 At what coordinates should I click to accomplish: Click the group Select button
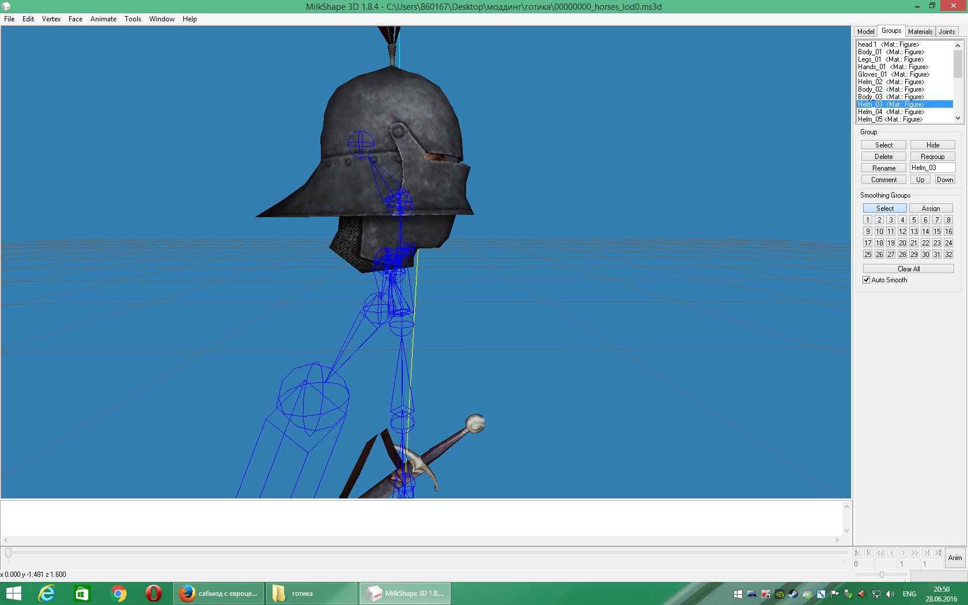pyautogui.click(x=884, y=145)
